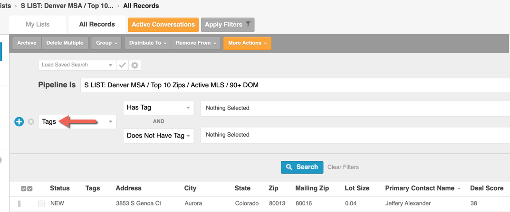Expand the Distribute To dropdown
Image resolution: width=510 pixels, height=212 pixels.
[x=148, y=43]
